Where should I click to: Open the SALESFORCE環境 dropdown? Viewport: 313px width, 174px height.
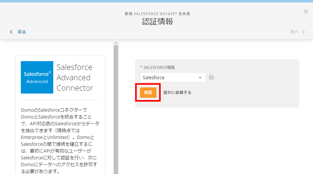[173, 77]
